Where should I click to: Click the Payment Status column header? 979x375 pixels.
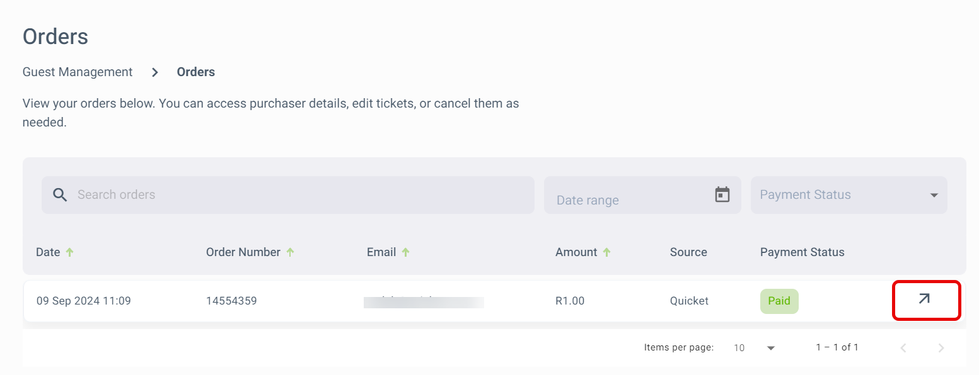tap(802, 252)
